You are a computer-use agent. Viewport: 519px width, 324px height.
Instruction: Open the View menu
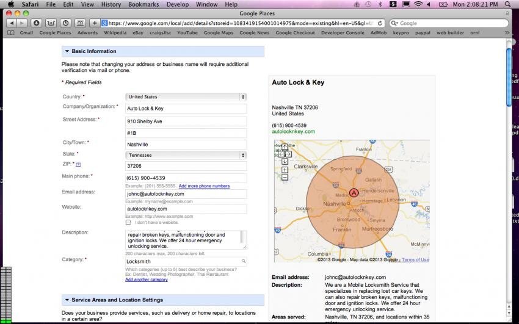point(87,4)
